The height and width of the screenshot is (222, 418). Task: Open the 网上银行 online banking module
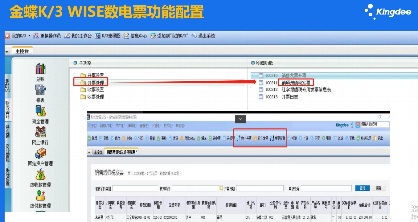(40, 135)
